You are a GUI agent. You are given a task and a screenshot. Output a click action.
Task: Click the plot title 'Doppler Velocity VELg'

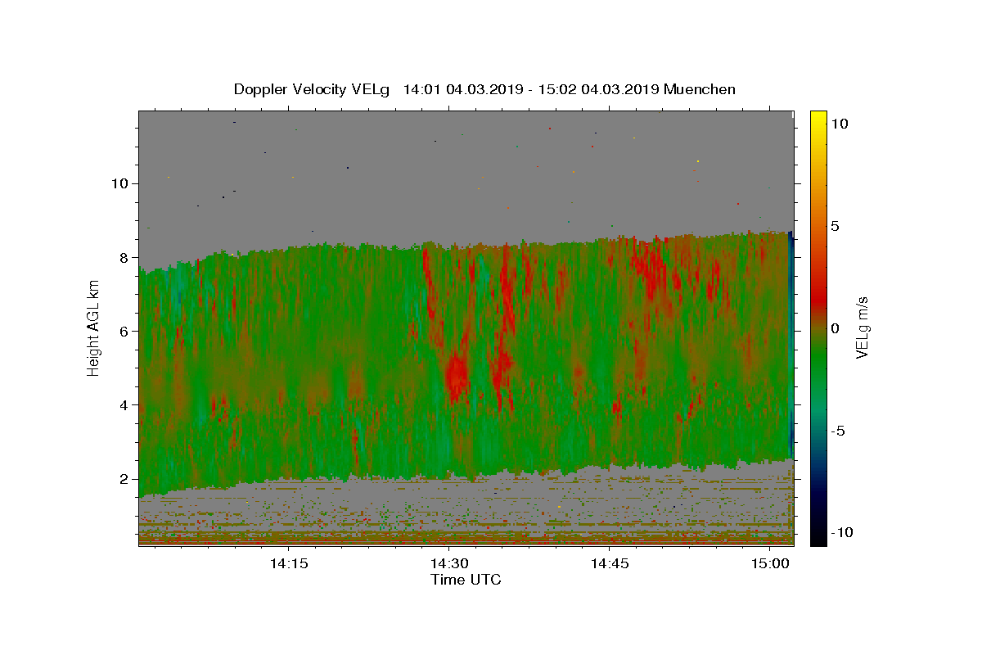[313, 89]
